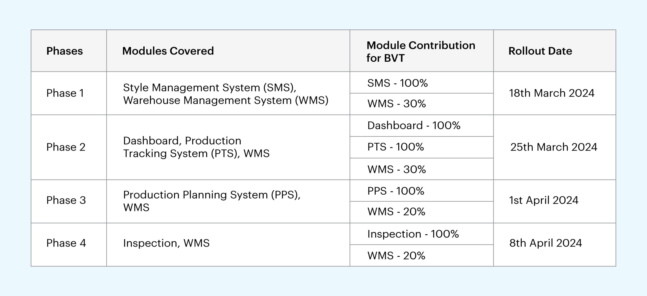This screenshot has width=647, height=296.
Task: Select the Phase 1 row label
Action: [65, 93]
